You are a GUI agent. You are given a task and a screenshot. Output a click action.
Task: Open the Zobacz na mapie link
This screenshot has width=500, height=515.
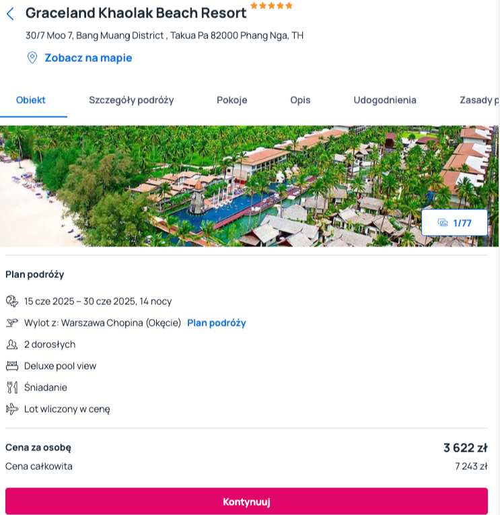coord(88,58)
